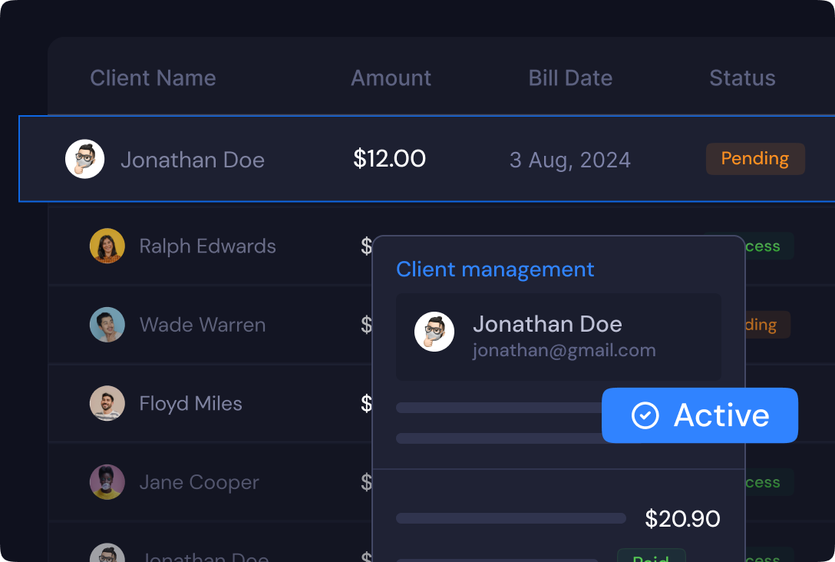Screen dimensions: 835x562
Task: Open the jonathan@gmail.com email address
Action: coord(564,351)
